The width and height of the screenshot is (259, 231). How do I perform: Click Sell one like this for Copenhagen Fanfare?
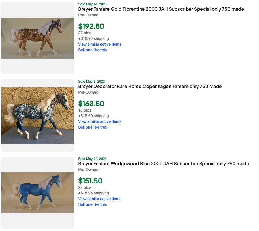point(92,127)
